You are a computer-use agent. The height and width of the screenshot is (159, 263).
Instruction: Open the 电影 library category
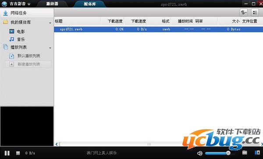point(21,32)
